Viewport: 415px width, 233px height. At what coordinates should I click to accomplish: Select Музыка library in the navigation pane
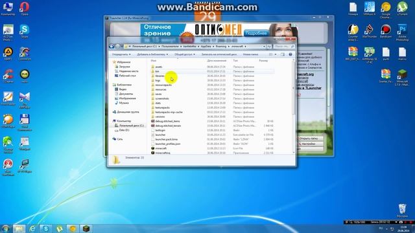click(124, 103)
